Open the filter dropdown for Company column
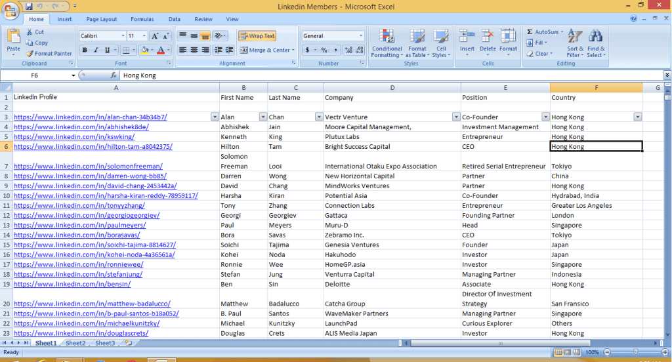This screenshot has height=362, width=672. click(456, 117)
